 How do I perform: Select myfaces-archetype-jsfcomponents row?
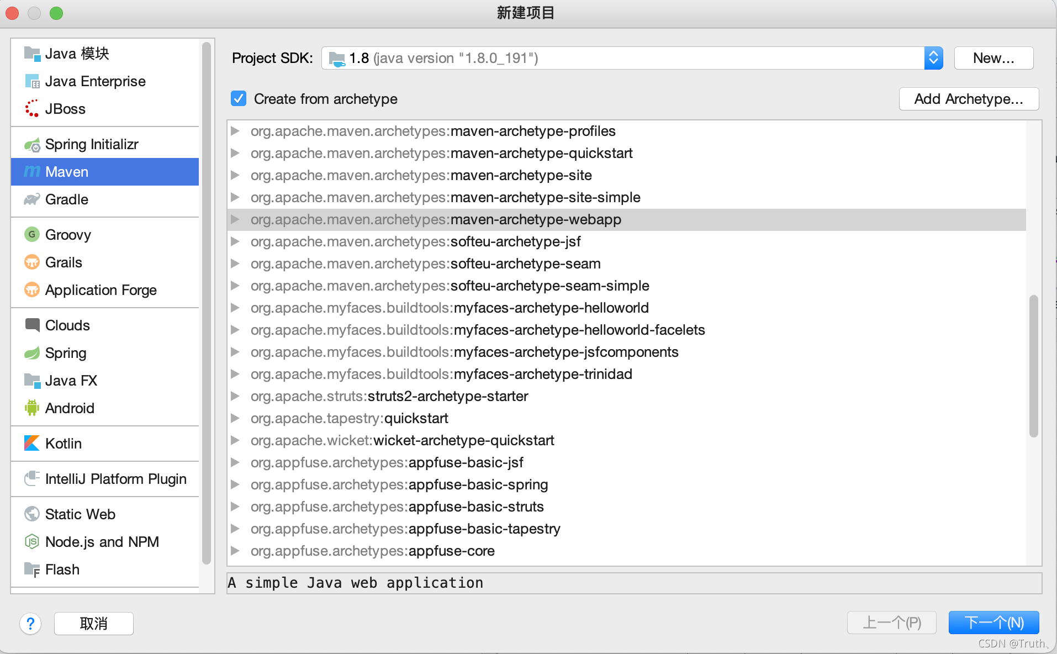click(626, 352)
